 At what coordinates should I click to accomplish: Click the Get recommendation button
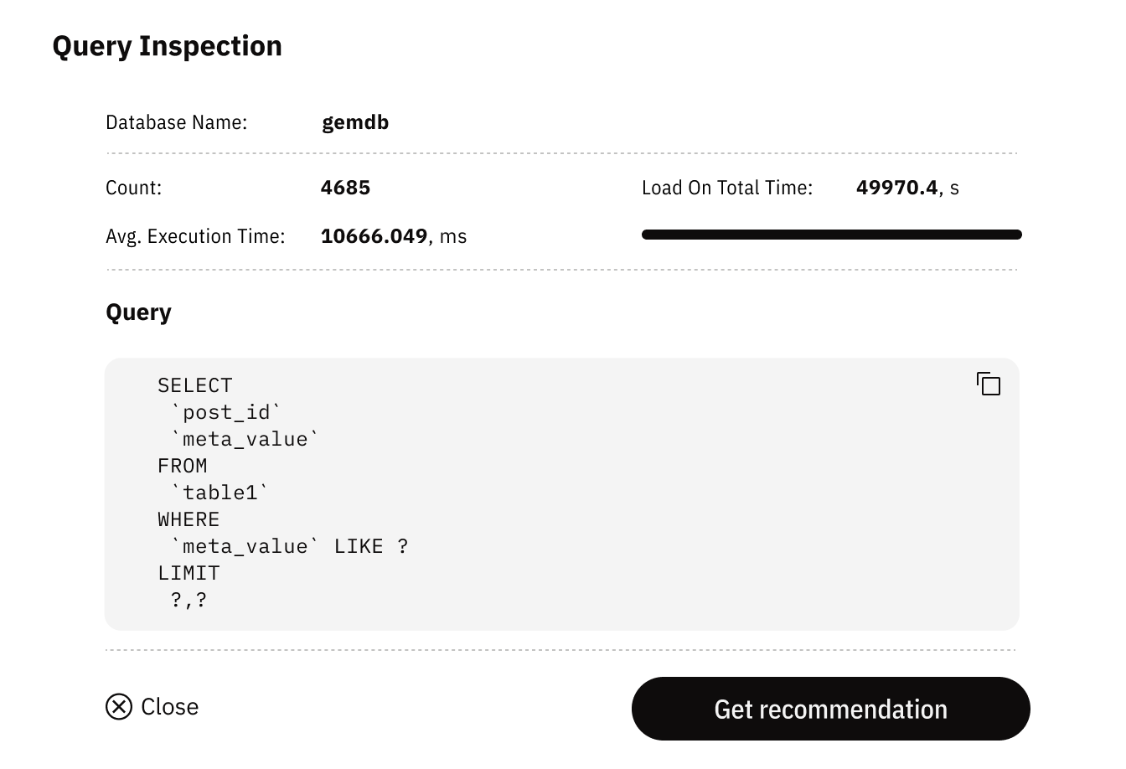(830, 708)
